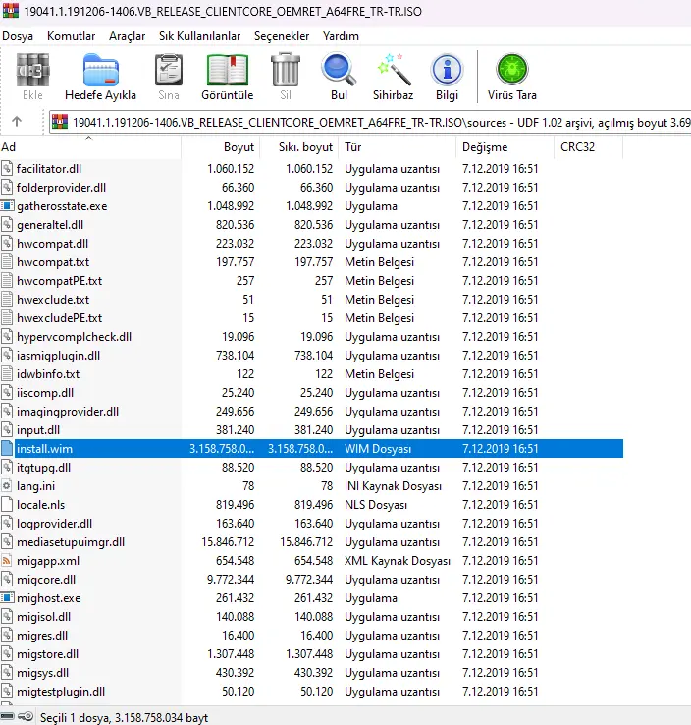The height and width of the screenshot is (725, 691).
Task: Select the migstore.dll file
Action: [47, 654]
